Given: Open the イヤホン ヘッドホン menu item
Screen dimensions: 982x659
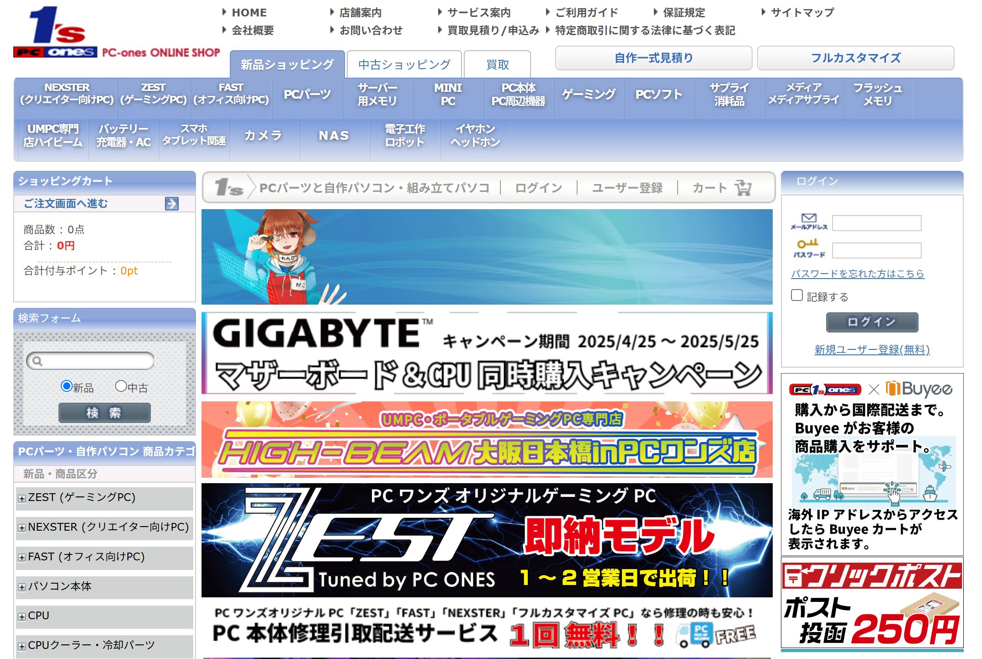Looking at the screenshot, I should [475, 136].
